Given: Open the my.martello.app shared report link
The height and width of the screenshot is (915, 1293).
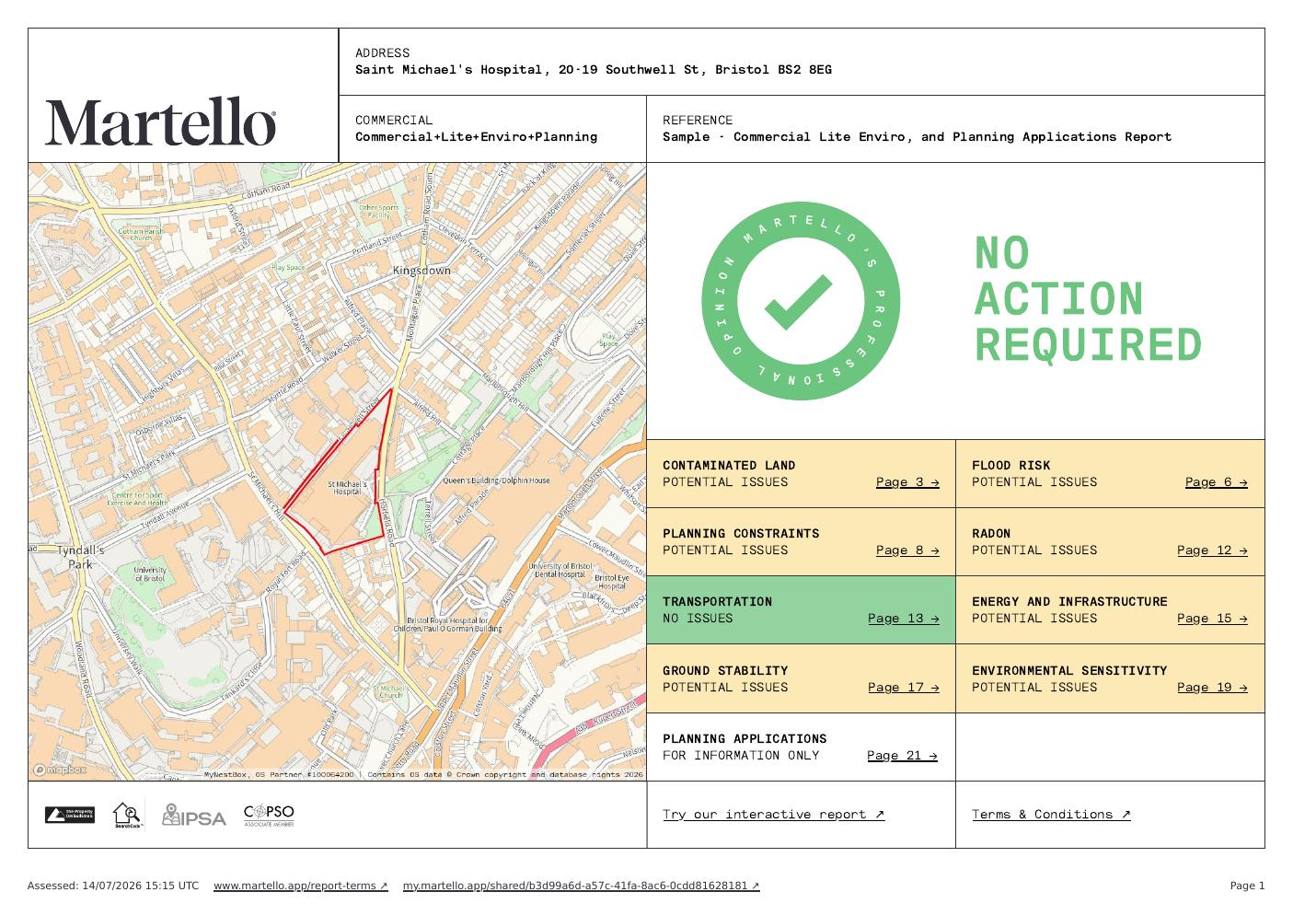Looking at the screenshot, I should 582,886.
